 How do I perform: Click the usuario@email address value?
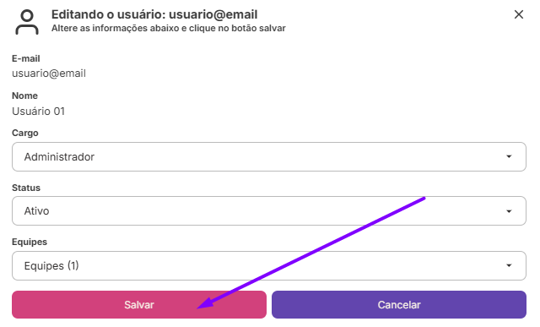coord(49,74)
